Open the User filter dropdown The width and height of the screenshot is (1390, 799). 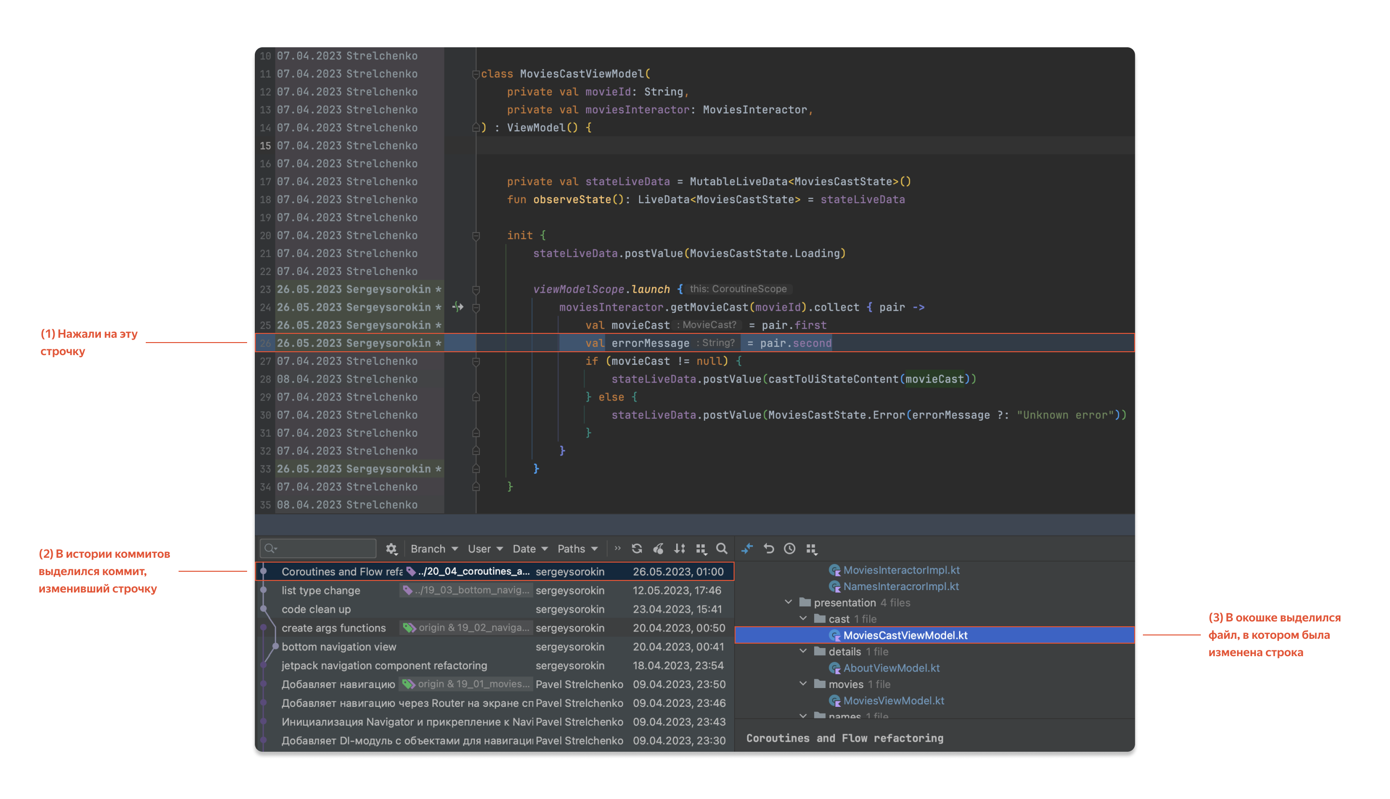click(485, 549)
